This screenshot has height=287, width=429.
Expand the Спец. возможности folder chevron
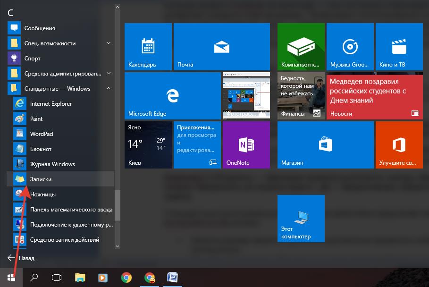pos(109,43)
